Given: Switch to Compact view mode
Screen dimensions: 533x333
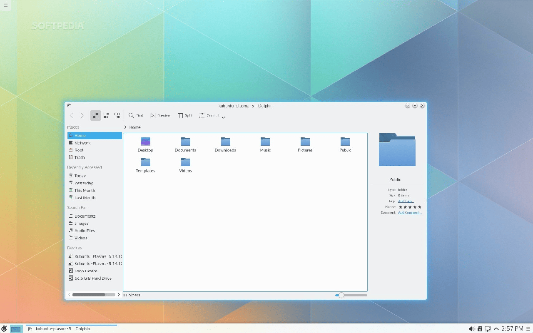Looking at the screenshot, I should (106, 115).
